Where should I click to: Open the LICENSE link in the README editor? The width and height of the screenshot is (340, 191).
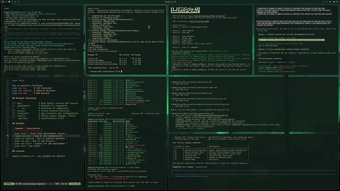click(x=46, y=156)
